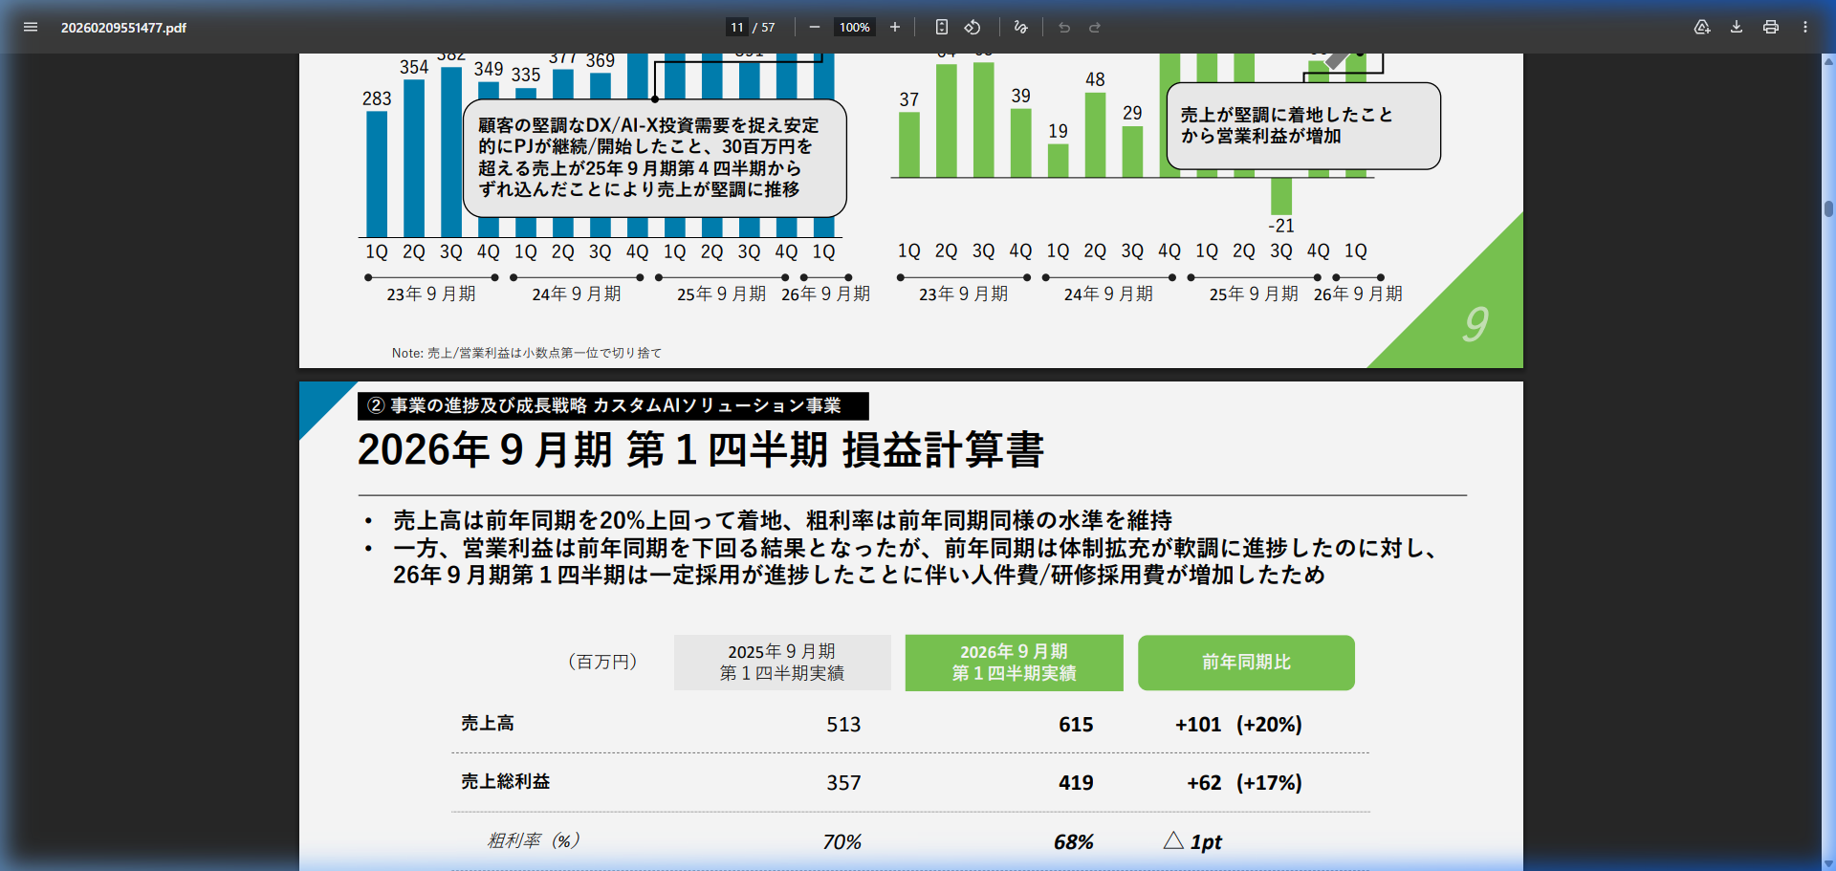Rotate the page counterclockwise
The width and height of the screenshot is (1836, 871).
click(x=973, y=27)
